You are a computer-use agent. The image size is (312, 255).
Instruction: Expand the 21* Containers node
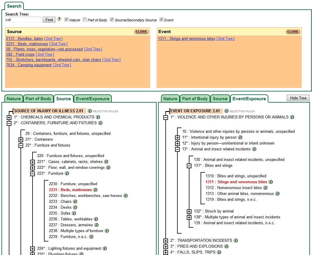pos(21,140)
